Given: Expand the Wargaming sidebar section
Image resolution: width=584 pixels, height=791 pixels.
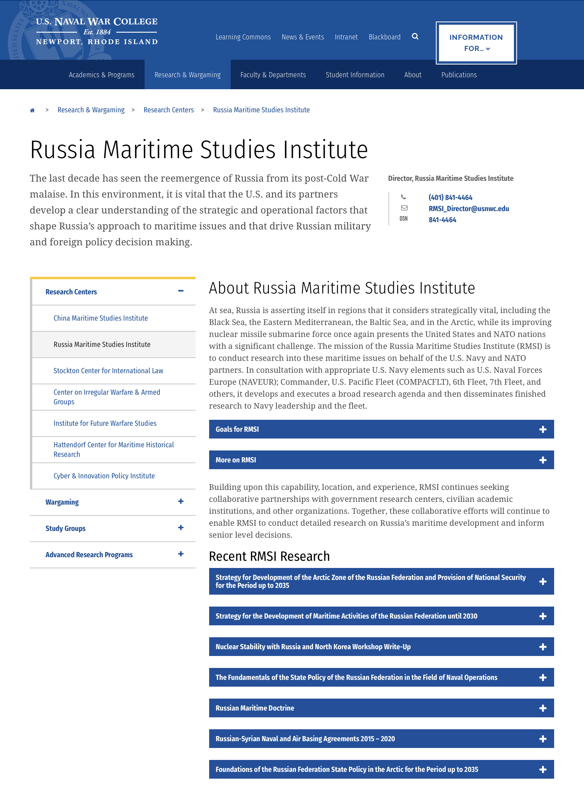Looking at the screenshot, I should [113, 502].
